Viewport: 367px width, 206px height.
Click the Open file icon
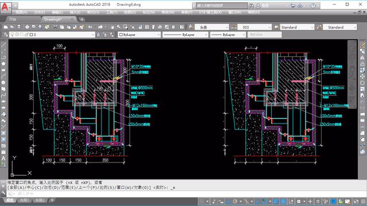(x=12, y=27)
